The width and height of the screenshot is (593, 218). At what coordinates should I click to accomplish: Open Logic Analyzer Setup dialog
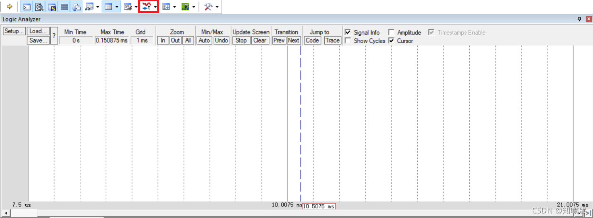15,31
